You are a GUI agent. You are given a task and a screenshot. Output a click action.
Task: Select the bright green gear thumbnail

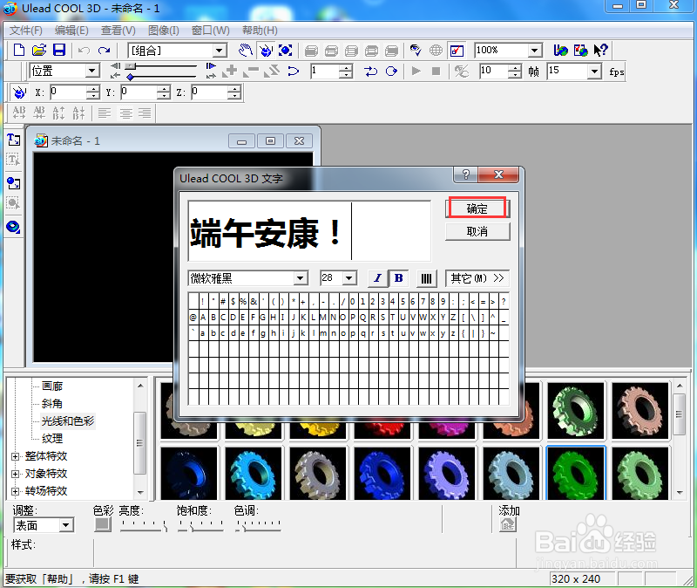point(575,473)
